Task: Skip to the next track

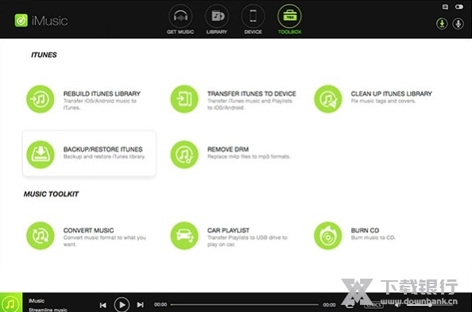Action: pos(141,305)
